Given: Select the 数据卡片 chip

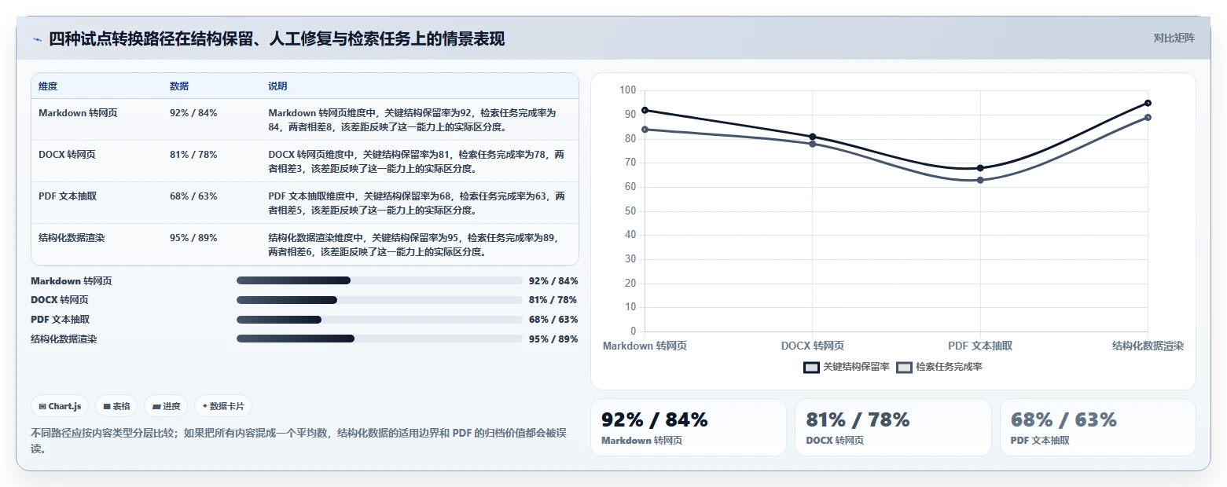Looking at the screenshot, I should click(x=223, y=406).
